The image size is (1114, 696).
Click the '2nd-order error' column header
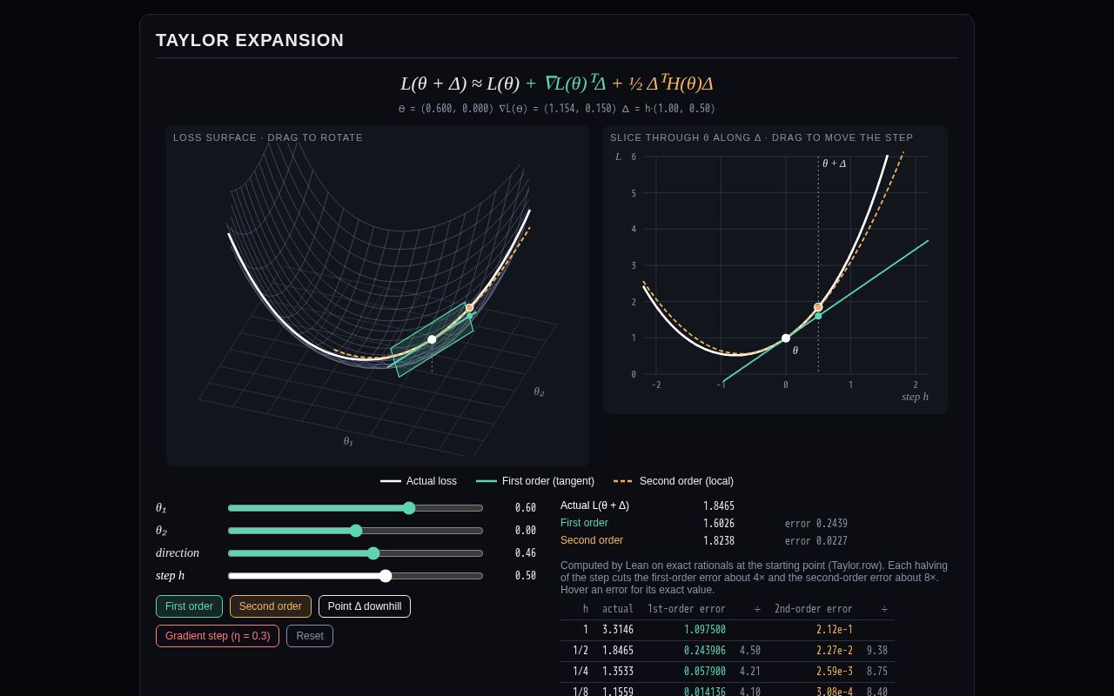(814, 609)
